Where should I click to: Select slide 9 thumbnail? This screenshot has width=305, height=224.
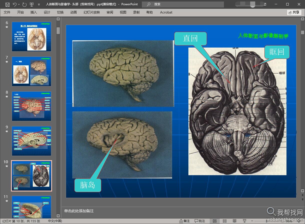click(32, 141)
